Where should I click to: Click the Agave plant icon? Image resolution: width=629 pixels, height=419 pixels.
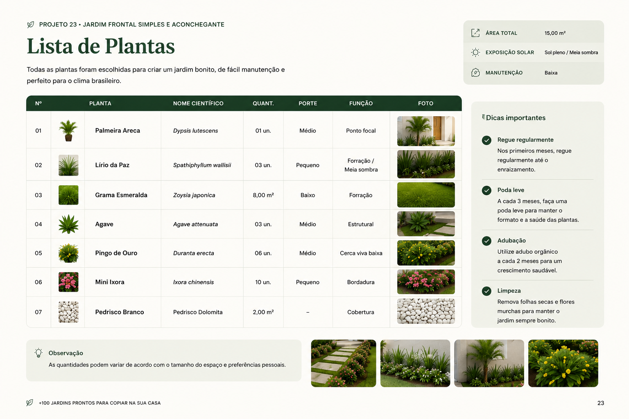coord(68,224)
